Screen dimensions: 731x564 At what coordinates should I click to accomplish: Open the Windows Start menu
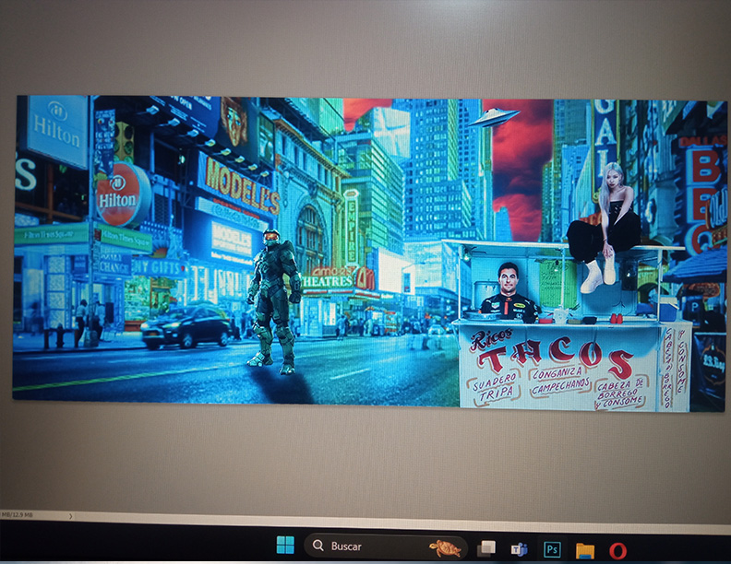285,546
